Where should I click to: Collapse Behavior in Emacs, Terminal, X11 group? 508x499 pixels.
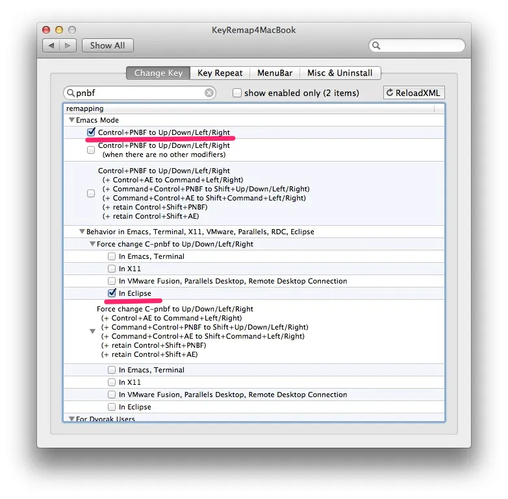pos(82,232)
